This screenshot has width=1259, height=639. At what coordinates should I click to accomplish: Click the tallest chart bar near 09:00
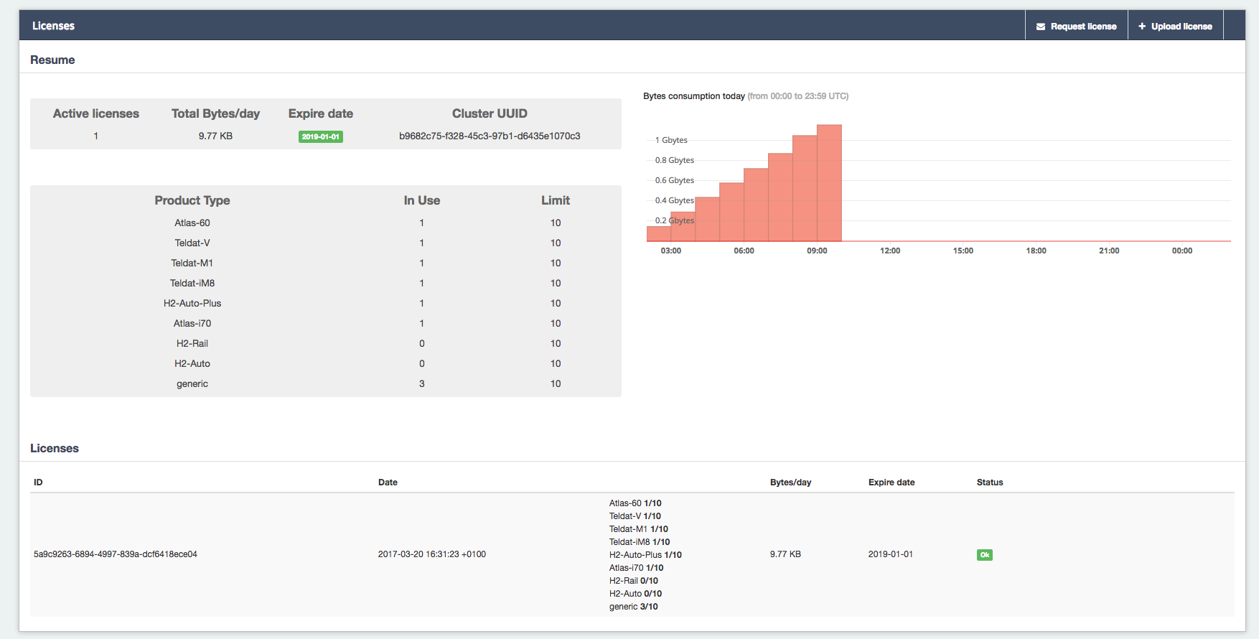(x=829, y=183)
